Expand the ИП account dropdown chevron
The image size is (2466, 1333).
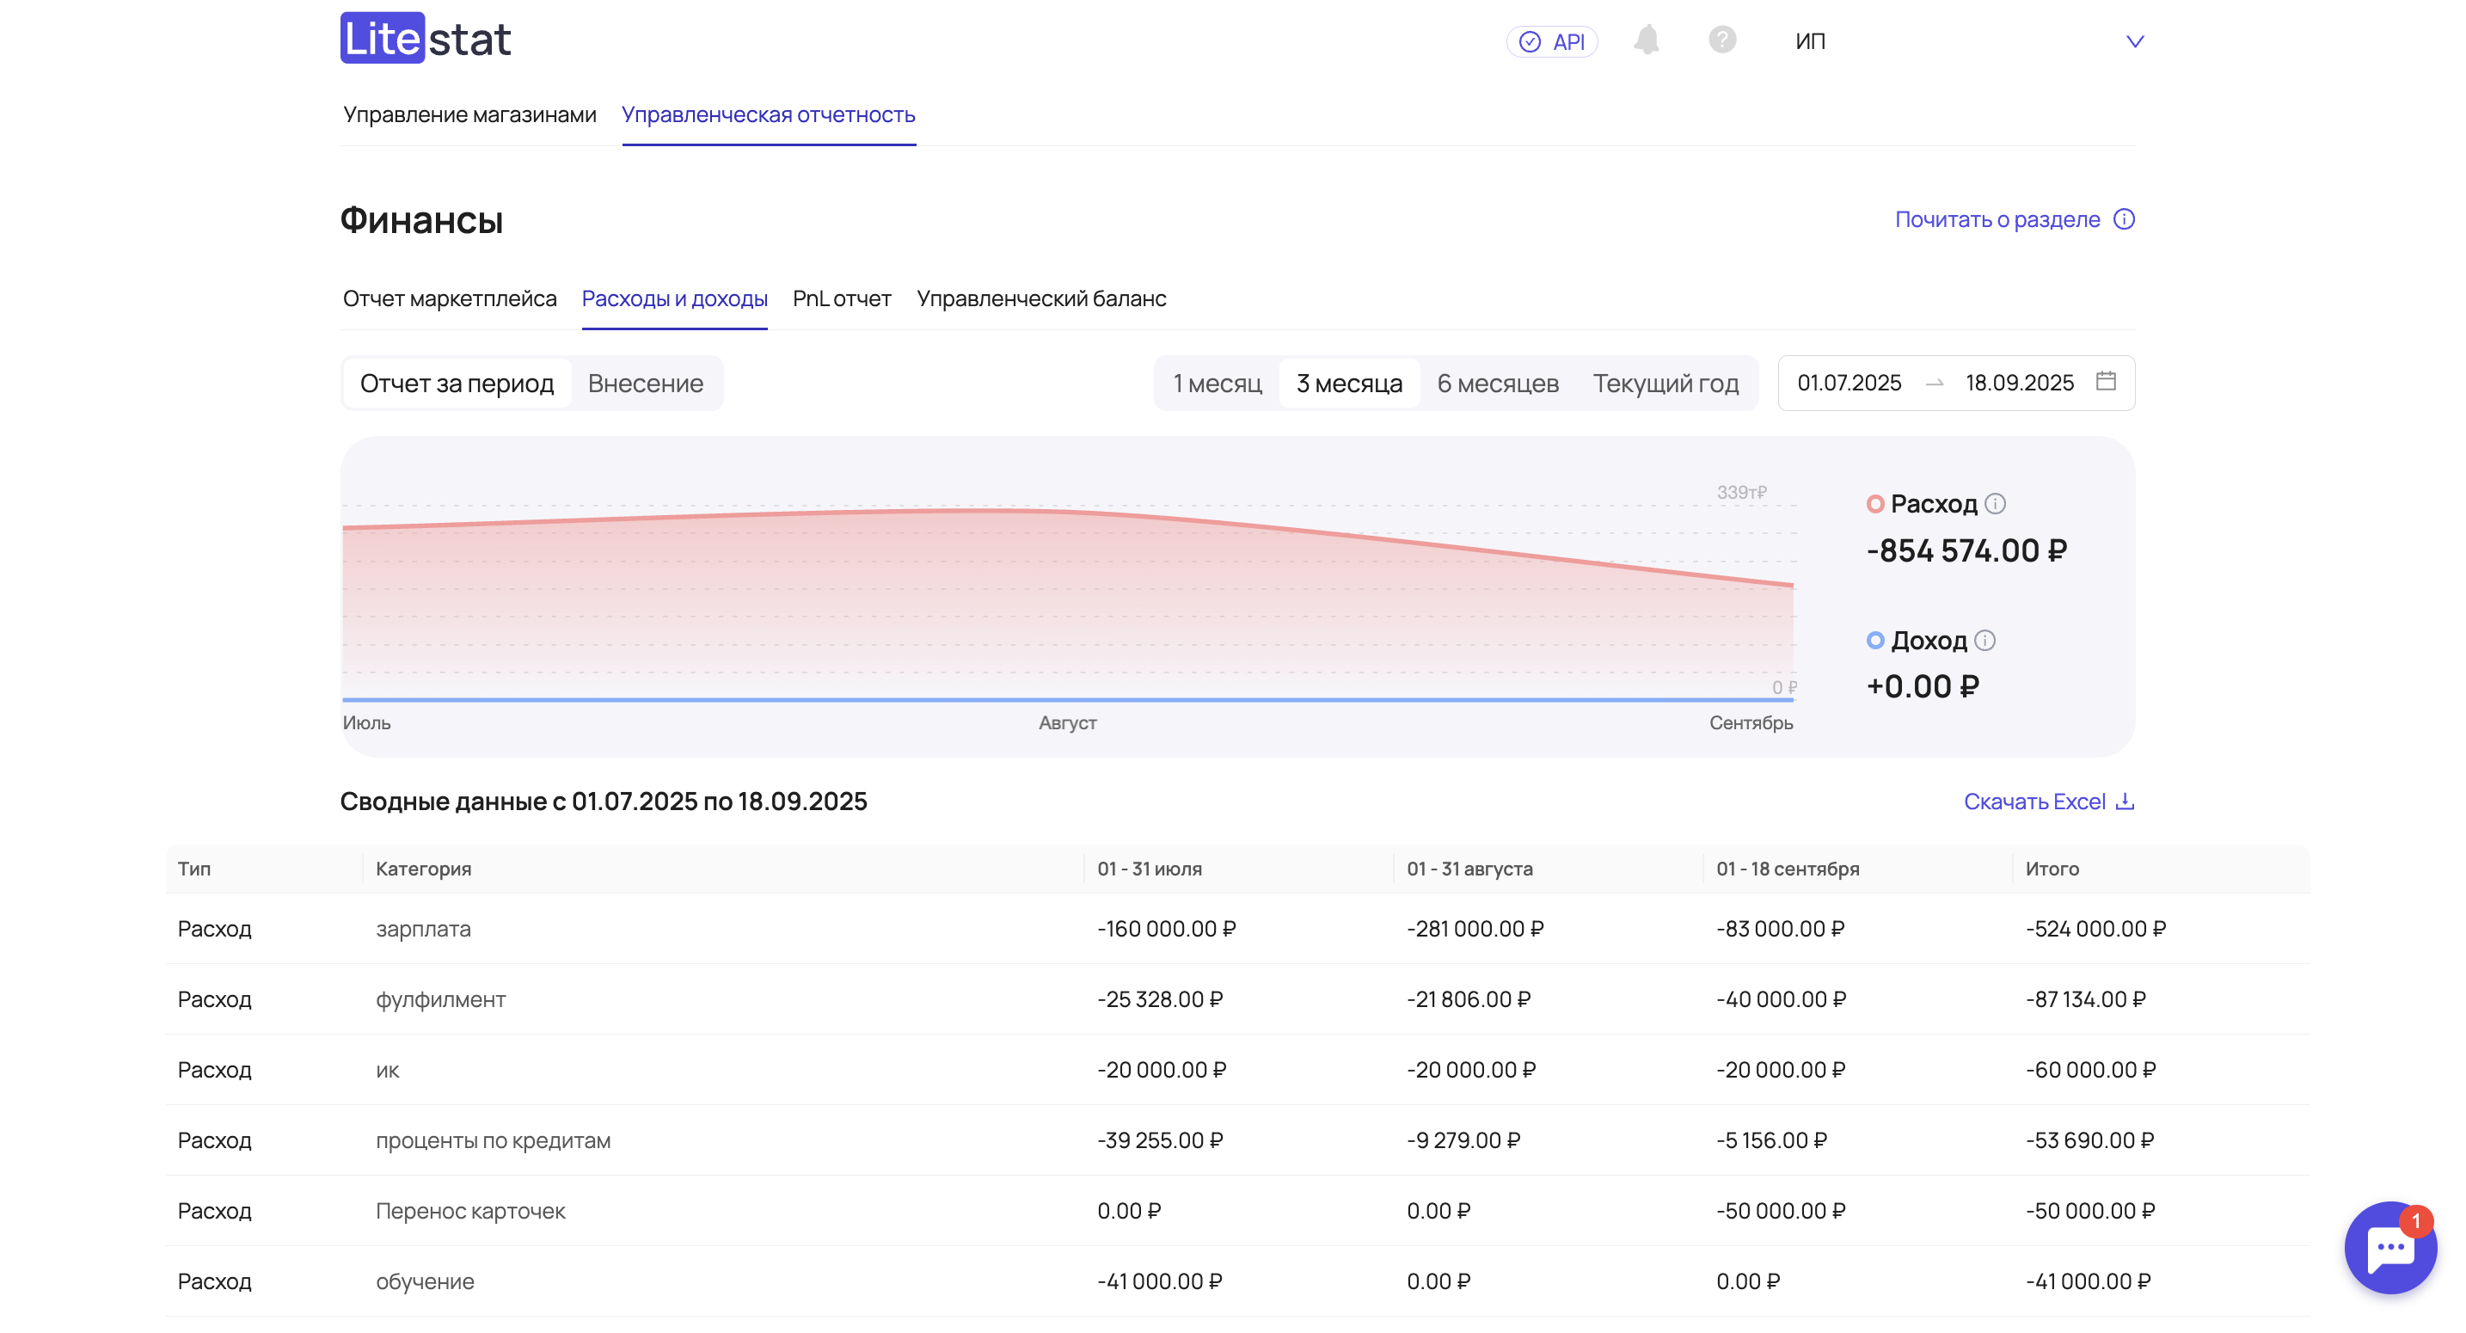click(x=2134, y=41)
